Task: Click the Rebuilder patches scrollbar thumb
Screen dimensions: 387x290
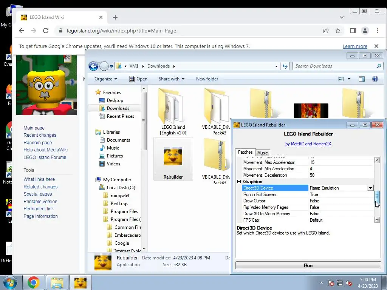Action: click(377, 196)
